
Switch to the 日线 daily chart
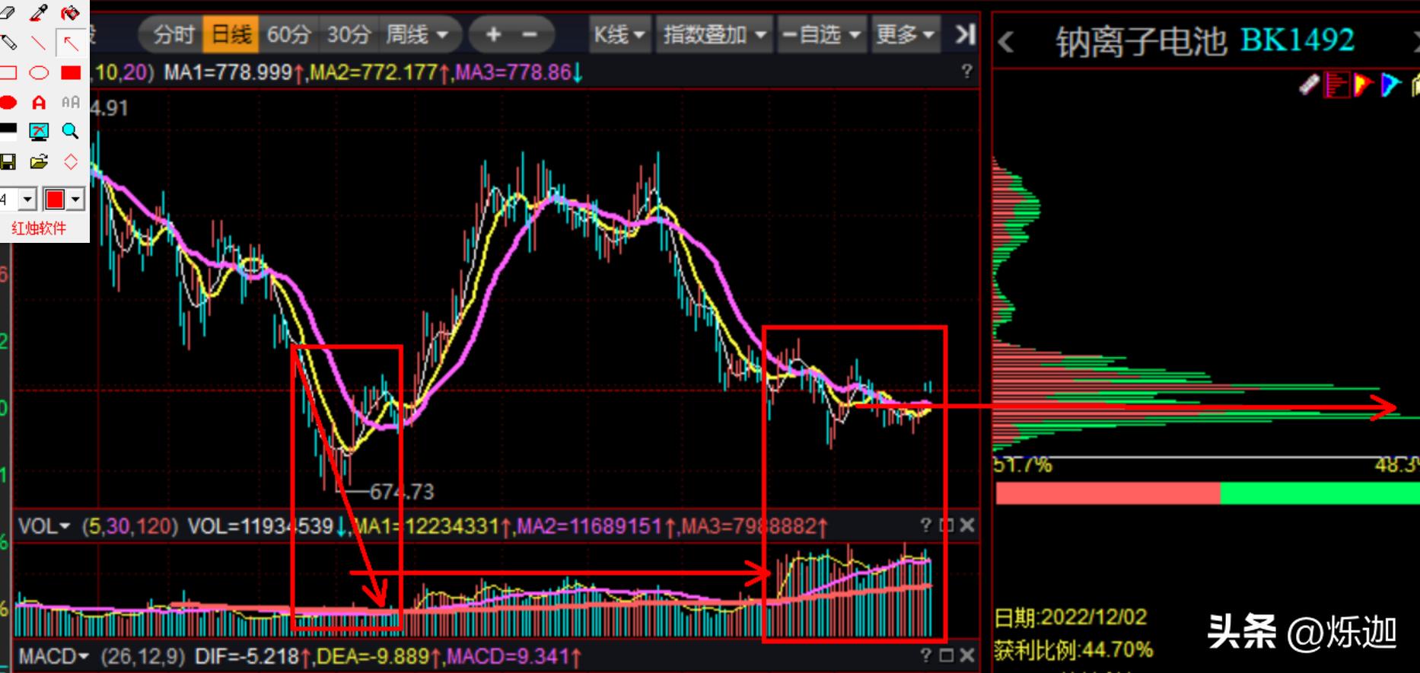tap(231, 34)
